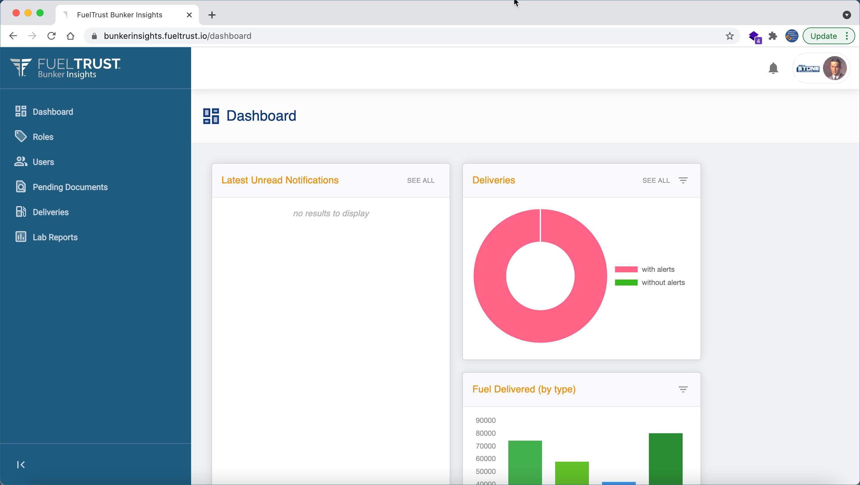860x485 pixels.
Task: Select Dashboard in the sidebar
Action: click(x=53, y=111)
